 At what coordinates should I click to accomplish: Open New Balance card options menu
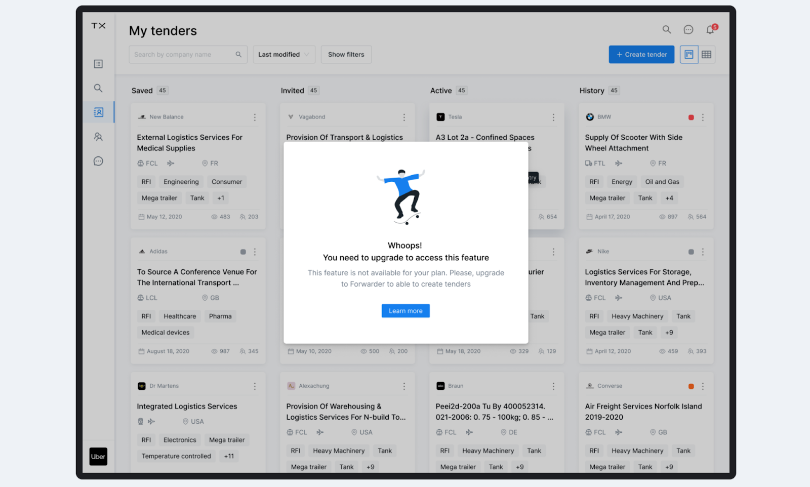255,117
